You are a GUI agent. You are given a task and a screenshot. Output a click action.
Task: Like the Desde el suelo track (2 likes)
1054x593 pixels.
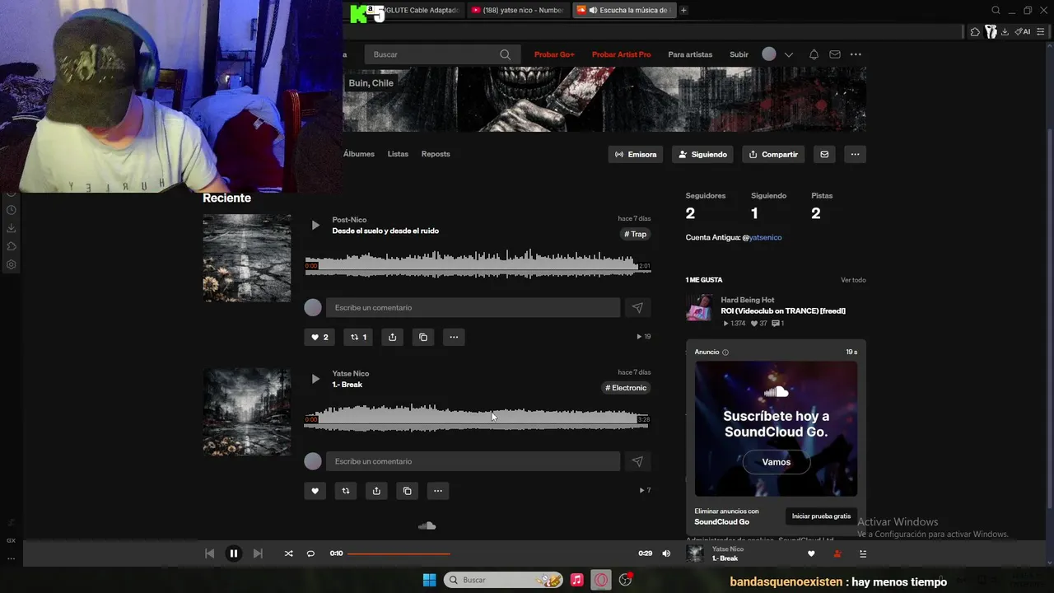point(319,337)
